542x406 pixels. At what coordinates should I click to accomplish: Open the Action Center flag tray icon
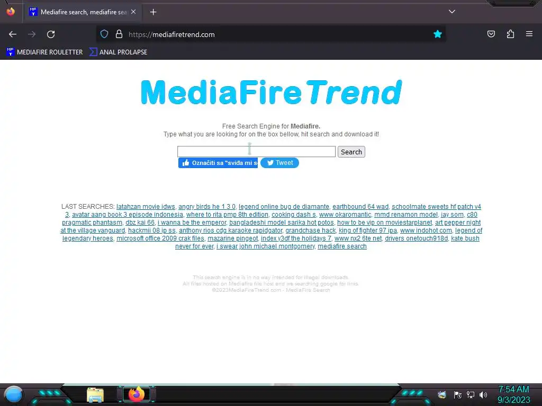[x=457, y=394]
